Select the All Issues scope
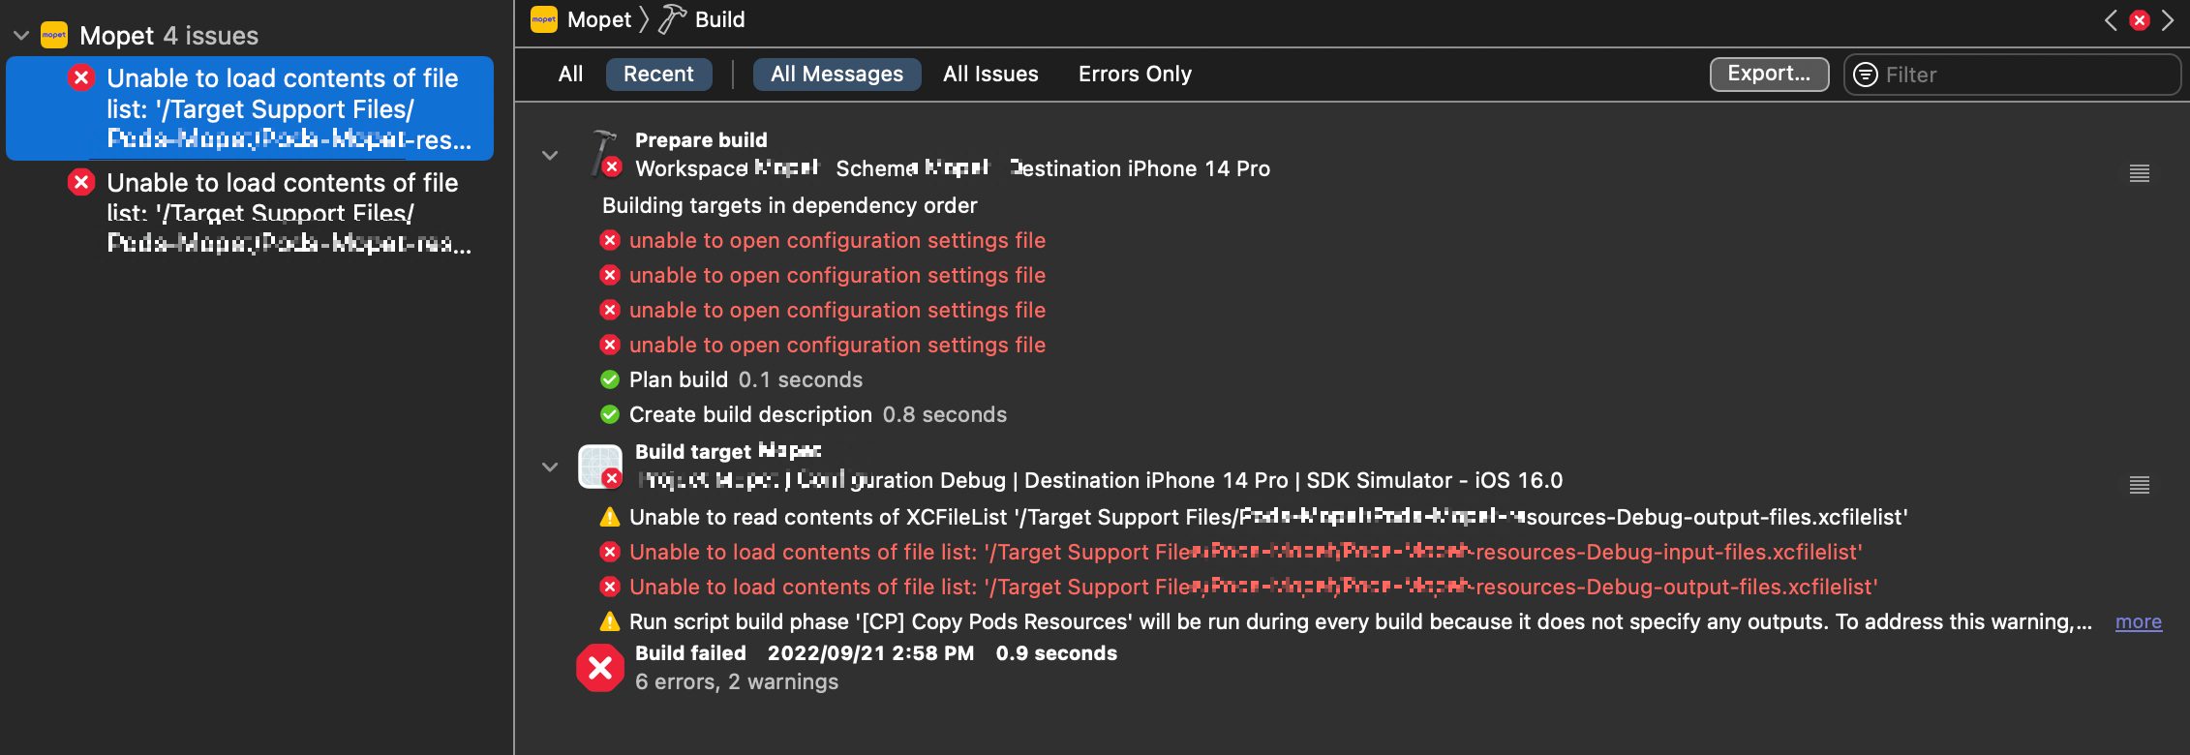Image resolution: width=2190 pixels, height=755 pixels. (x=990, y=75)
